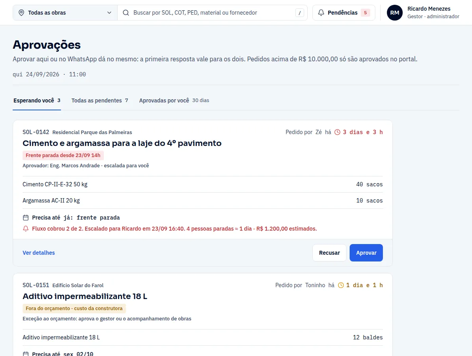The height and width of the screenshot is (356, 472).
Task: Select the 'Esperando você' tab
Action: pos(37,100)
